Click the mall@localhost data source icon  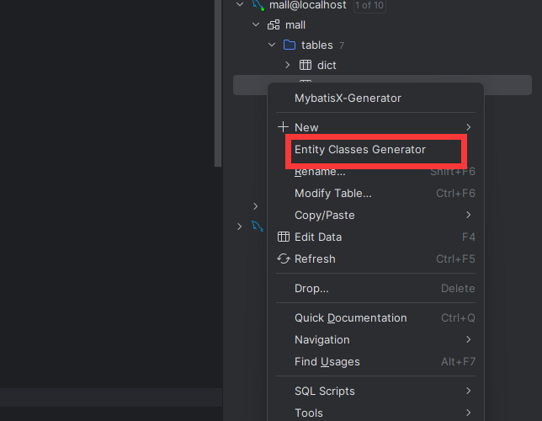click(x=258, y=5)
